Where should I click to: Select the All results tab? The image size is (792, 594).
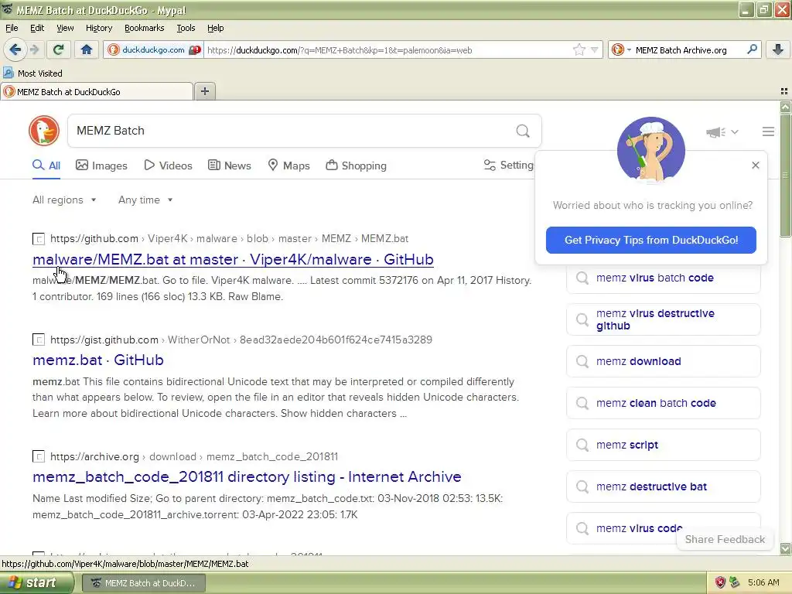[x=46, y=166]
